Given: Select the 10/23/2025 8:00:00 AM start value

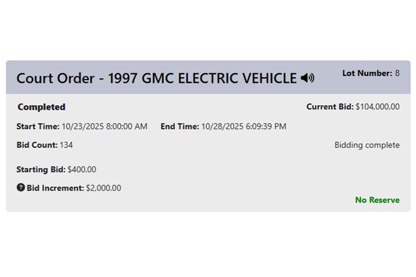Looking at the screenshot, I should coord(105,126).
